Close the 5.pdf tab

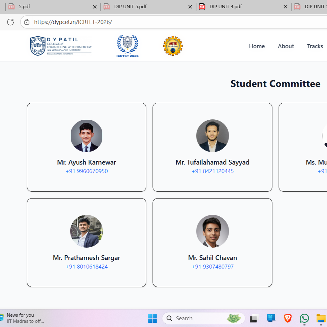pos(95,6)
